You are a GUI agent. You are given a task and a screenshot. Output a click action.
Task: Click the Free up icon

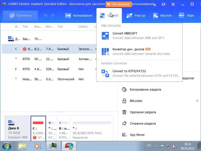[129, 16]
